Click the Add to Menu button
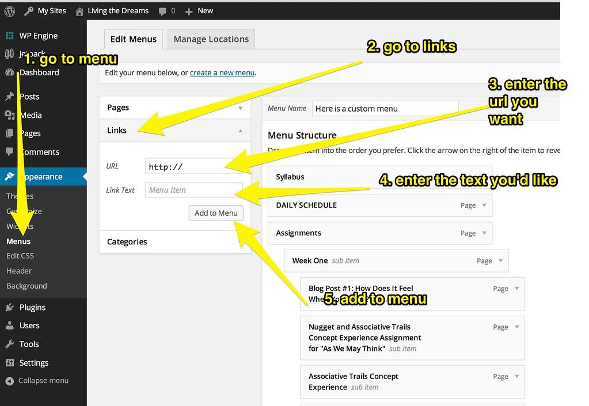 coord(216,213)
